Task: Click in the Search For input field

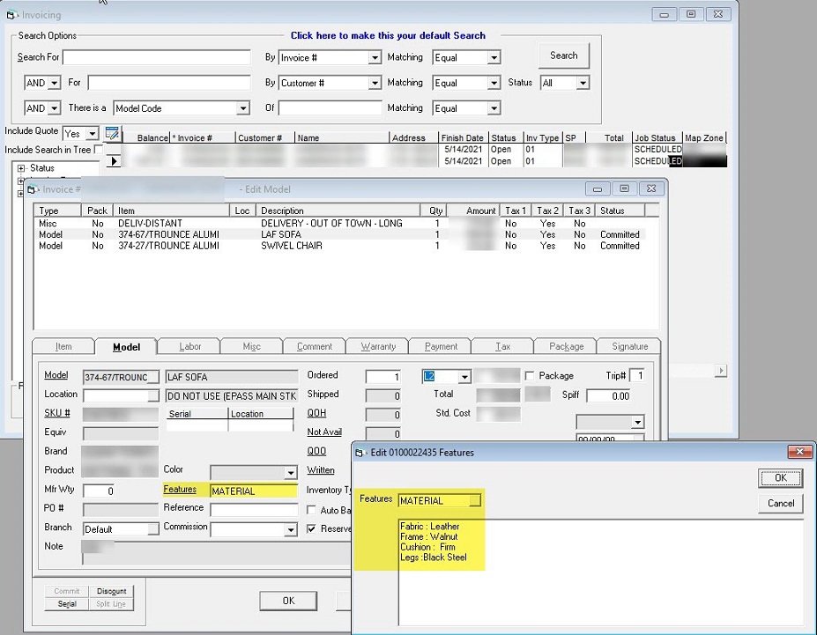Action: (x=156, y=57)
